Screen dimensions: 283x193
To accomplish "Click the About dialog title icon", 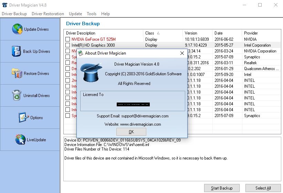I will pos(81,53).
